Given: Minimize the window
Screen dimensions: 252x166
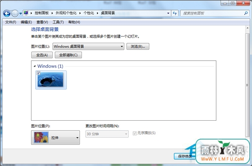Looking at the screenshot, I should (x=225, y=3).
